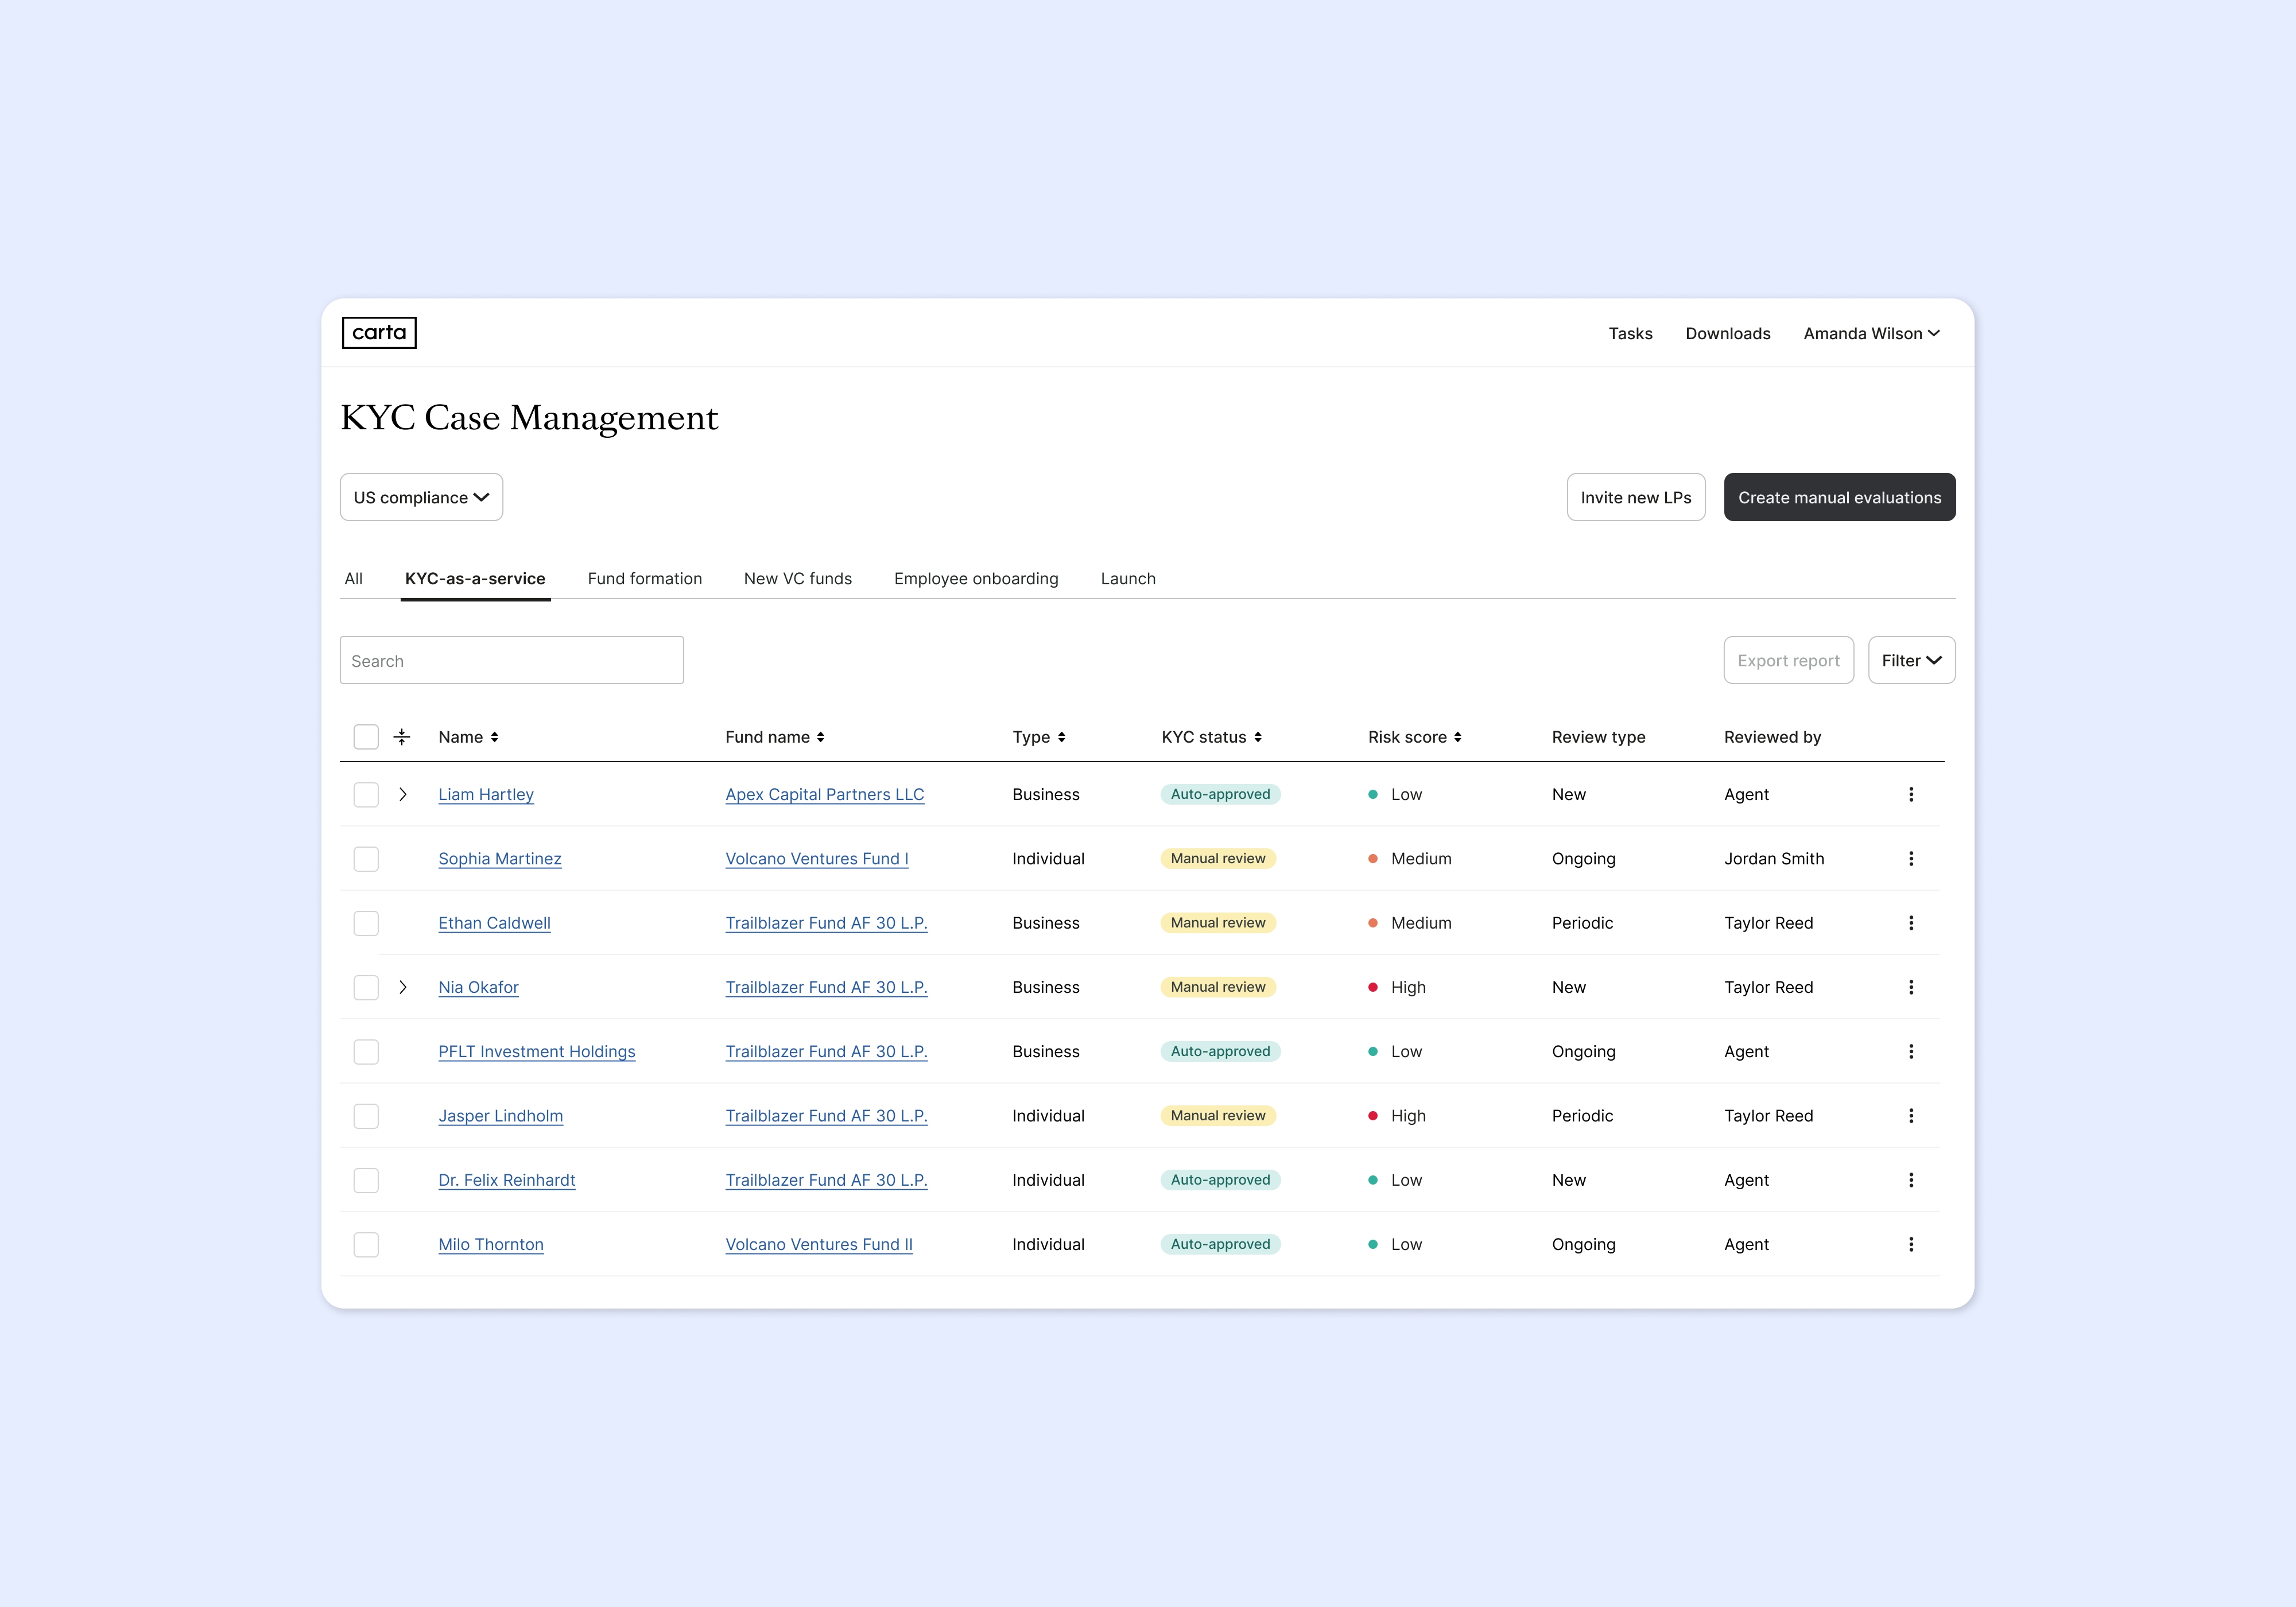Open the PFLT Investment Holdings link
2296x1607 pixels.
[x=537, y=1051]
